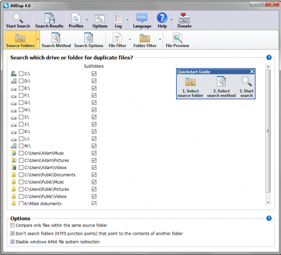Click Quickstart step 3 Start search
The height and width of the screenshot is (255, 281).
(x=247, y=87)
